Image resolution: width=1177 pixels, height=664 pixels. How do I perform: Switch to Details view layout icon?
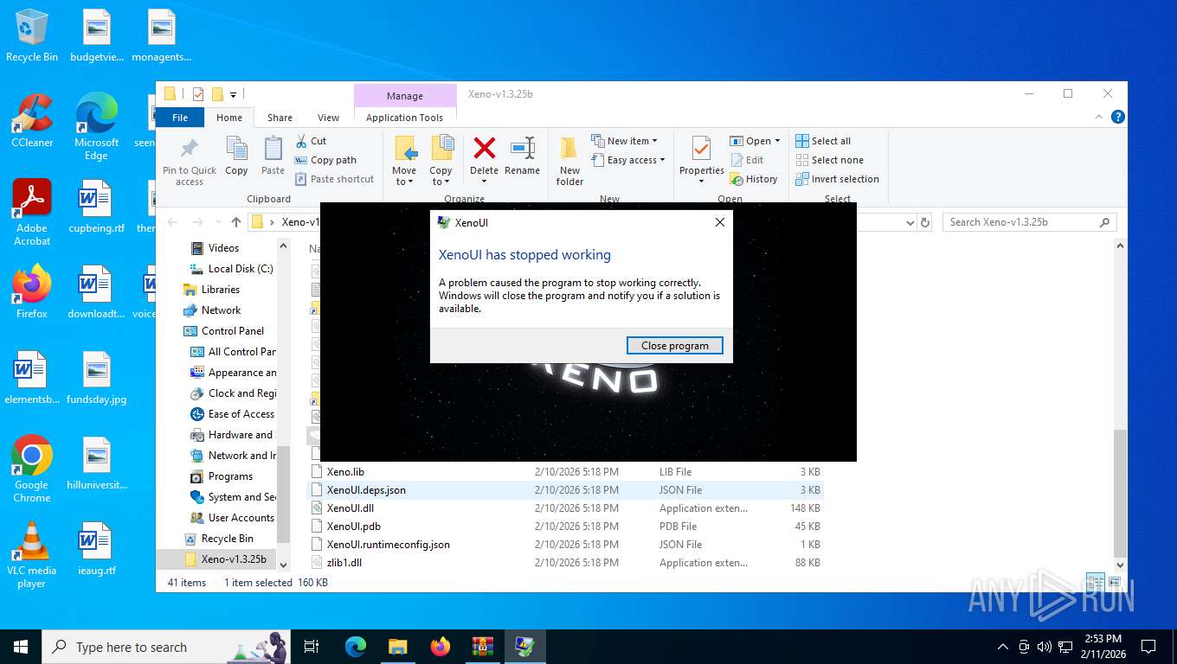pos(1096,582)
